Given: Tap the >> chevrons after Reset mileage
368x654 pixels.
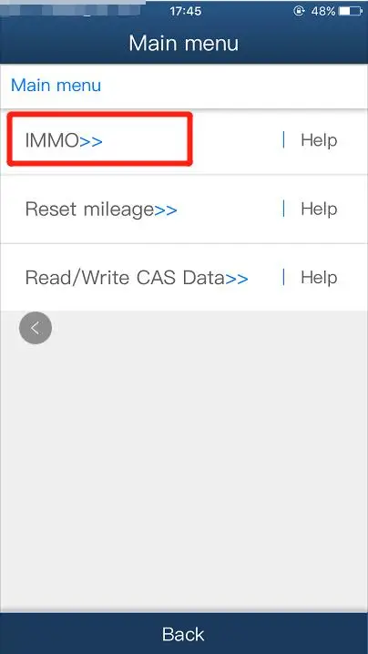Looking at the screenshot, I should [x=166, y=209].
